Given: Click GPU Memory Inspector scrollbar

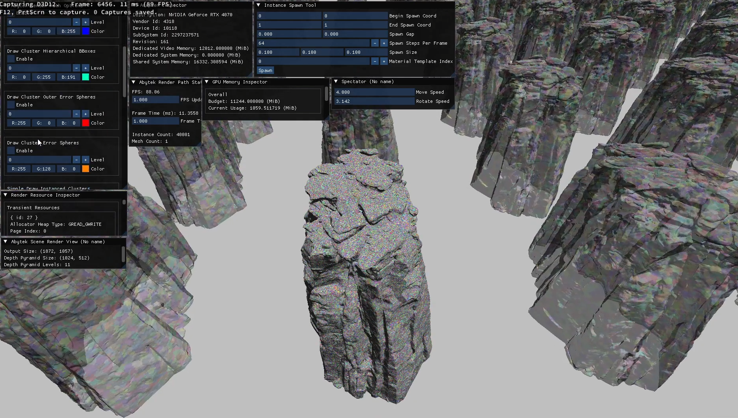Looking at the screenshot, I should [326, 94].
